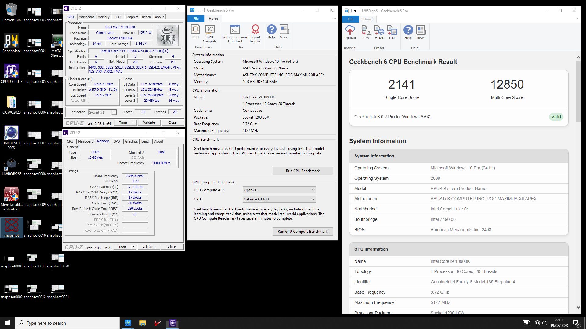Export results as HTML
Viewport: 586px width, 329px height.
(379, 32)
